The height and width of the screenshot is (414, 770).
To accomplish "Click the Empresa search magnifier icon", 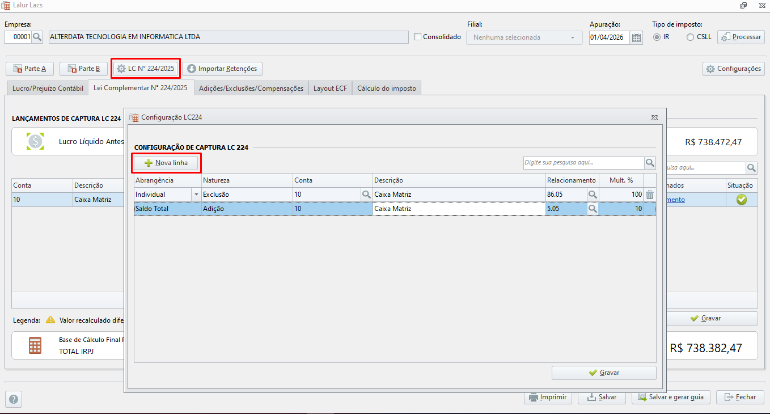I will tap(37, 37).
